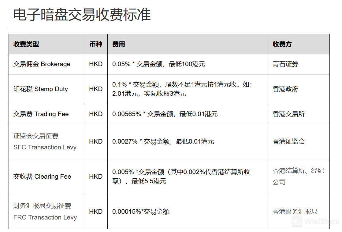The image size is (342, 232).
Task: Click the FRC Transaction Levy text
Action: click(45, 217)
